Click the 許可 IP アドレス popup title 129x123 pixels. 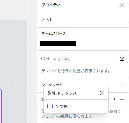point(62,93)
